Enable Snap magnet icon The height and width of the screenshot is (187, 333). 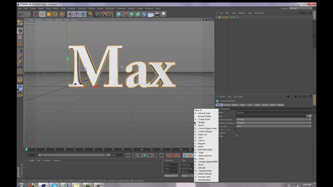(20, 80)
